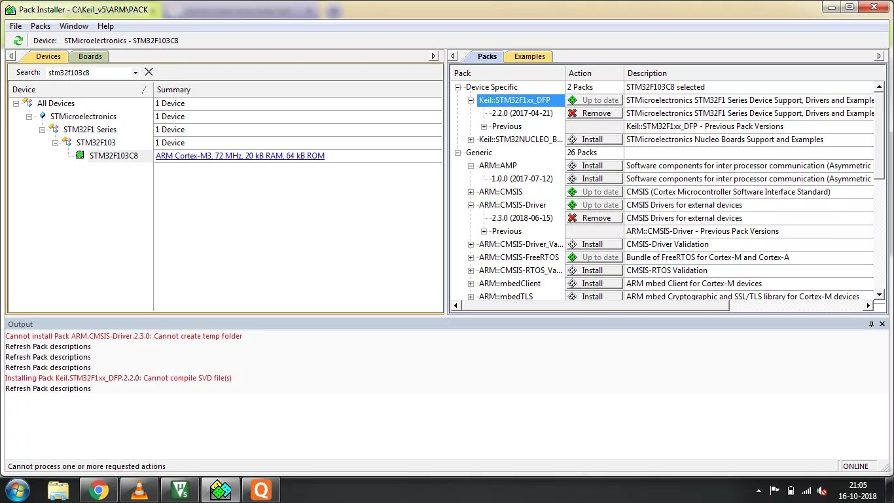The image size is (894, 503).
Task: Open the network signal tray icon
Action: tap(806, 491)
